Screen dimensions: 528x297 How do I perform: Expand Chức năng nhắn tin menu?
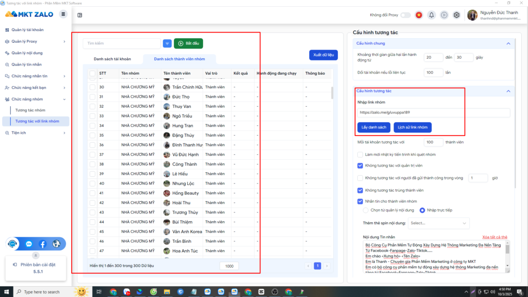coord(36,76)
